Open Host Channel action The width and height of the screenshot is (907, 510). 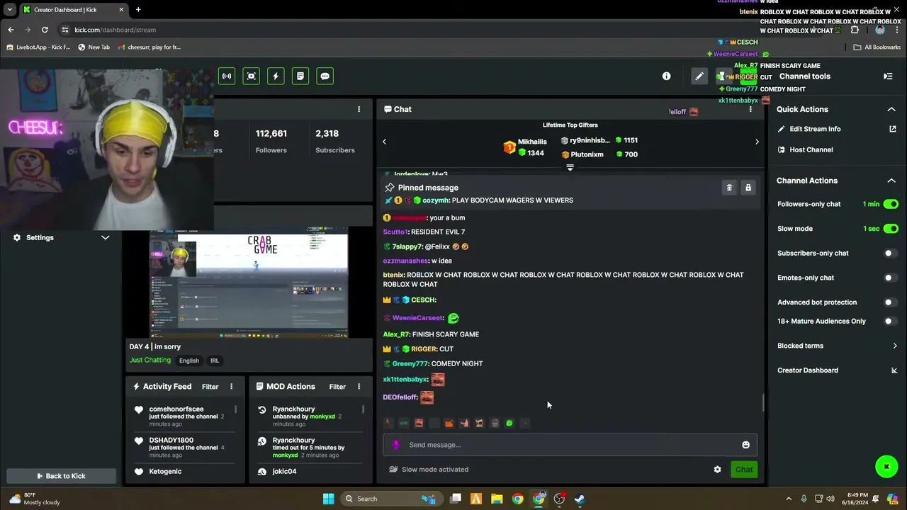coord(811,150)
